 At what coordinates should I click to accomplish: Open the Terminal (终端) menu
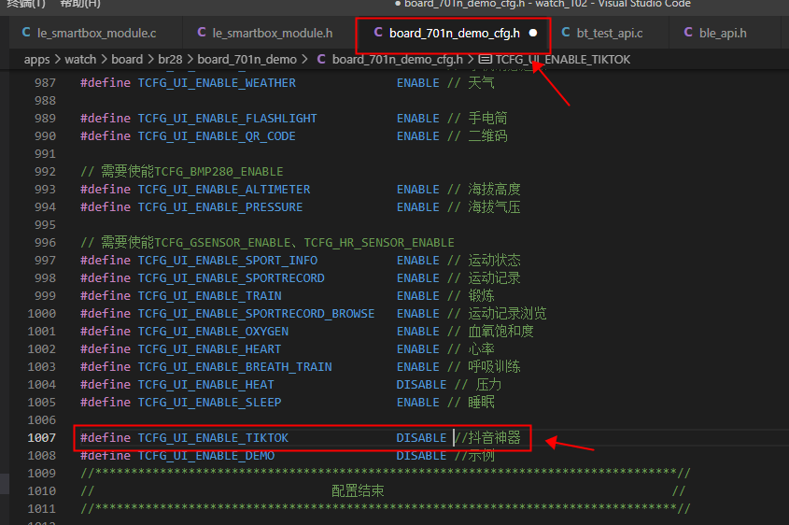click(x=26, y=4)
